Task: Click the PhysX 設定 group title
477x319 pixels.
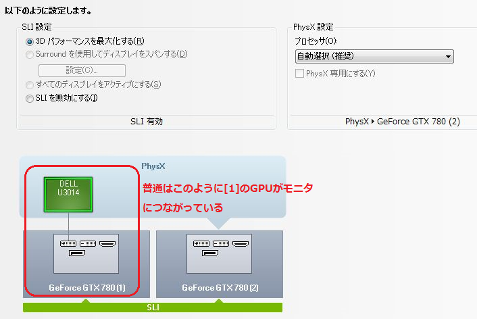Action: pyautogui.click(x=313, y=27)
